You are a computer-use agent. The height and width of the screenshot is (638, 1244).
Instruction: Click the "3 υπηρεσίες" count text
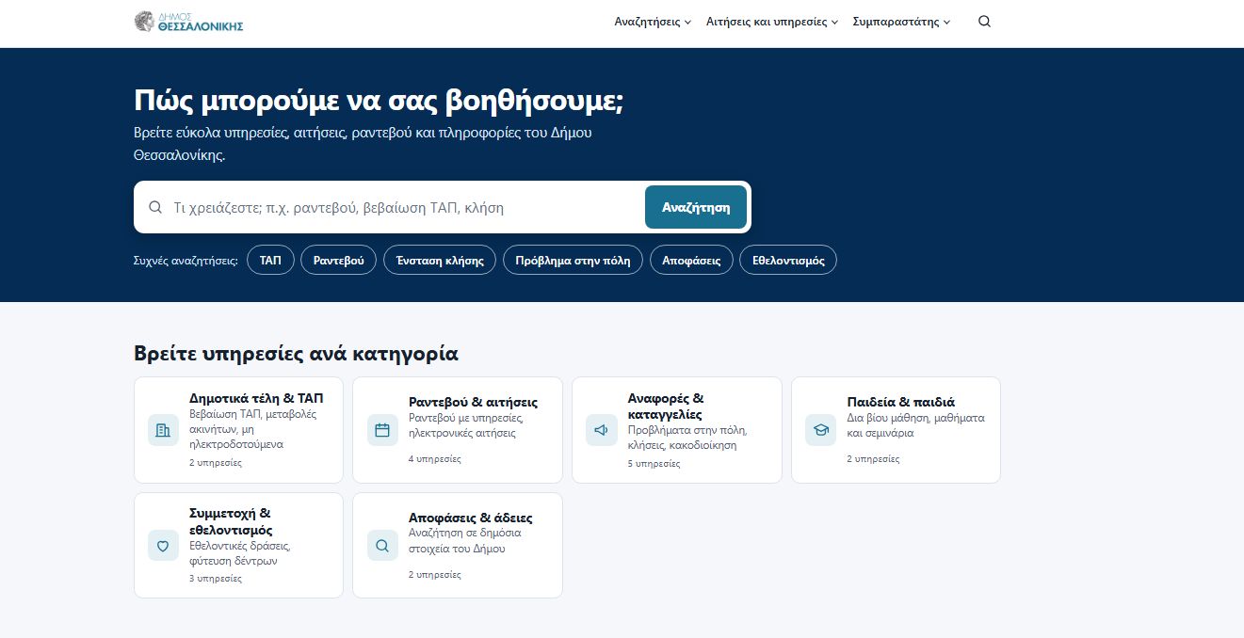(216, 579)
